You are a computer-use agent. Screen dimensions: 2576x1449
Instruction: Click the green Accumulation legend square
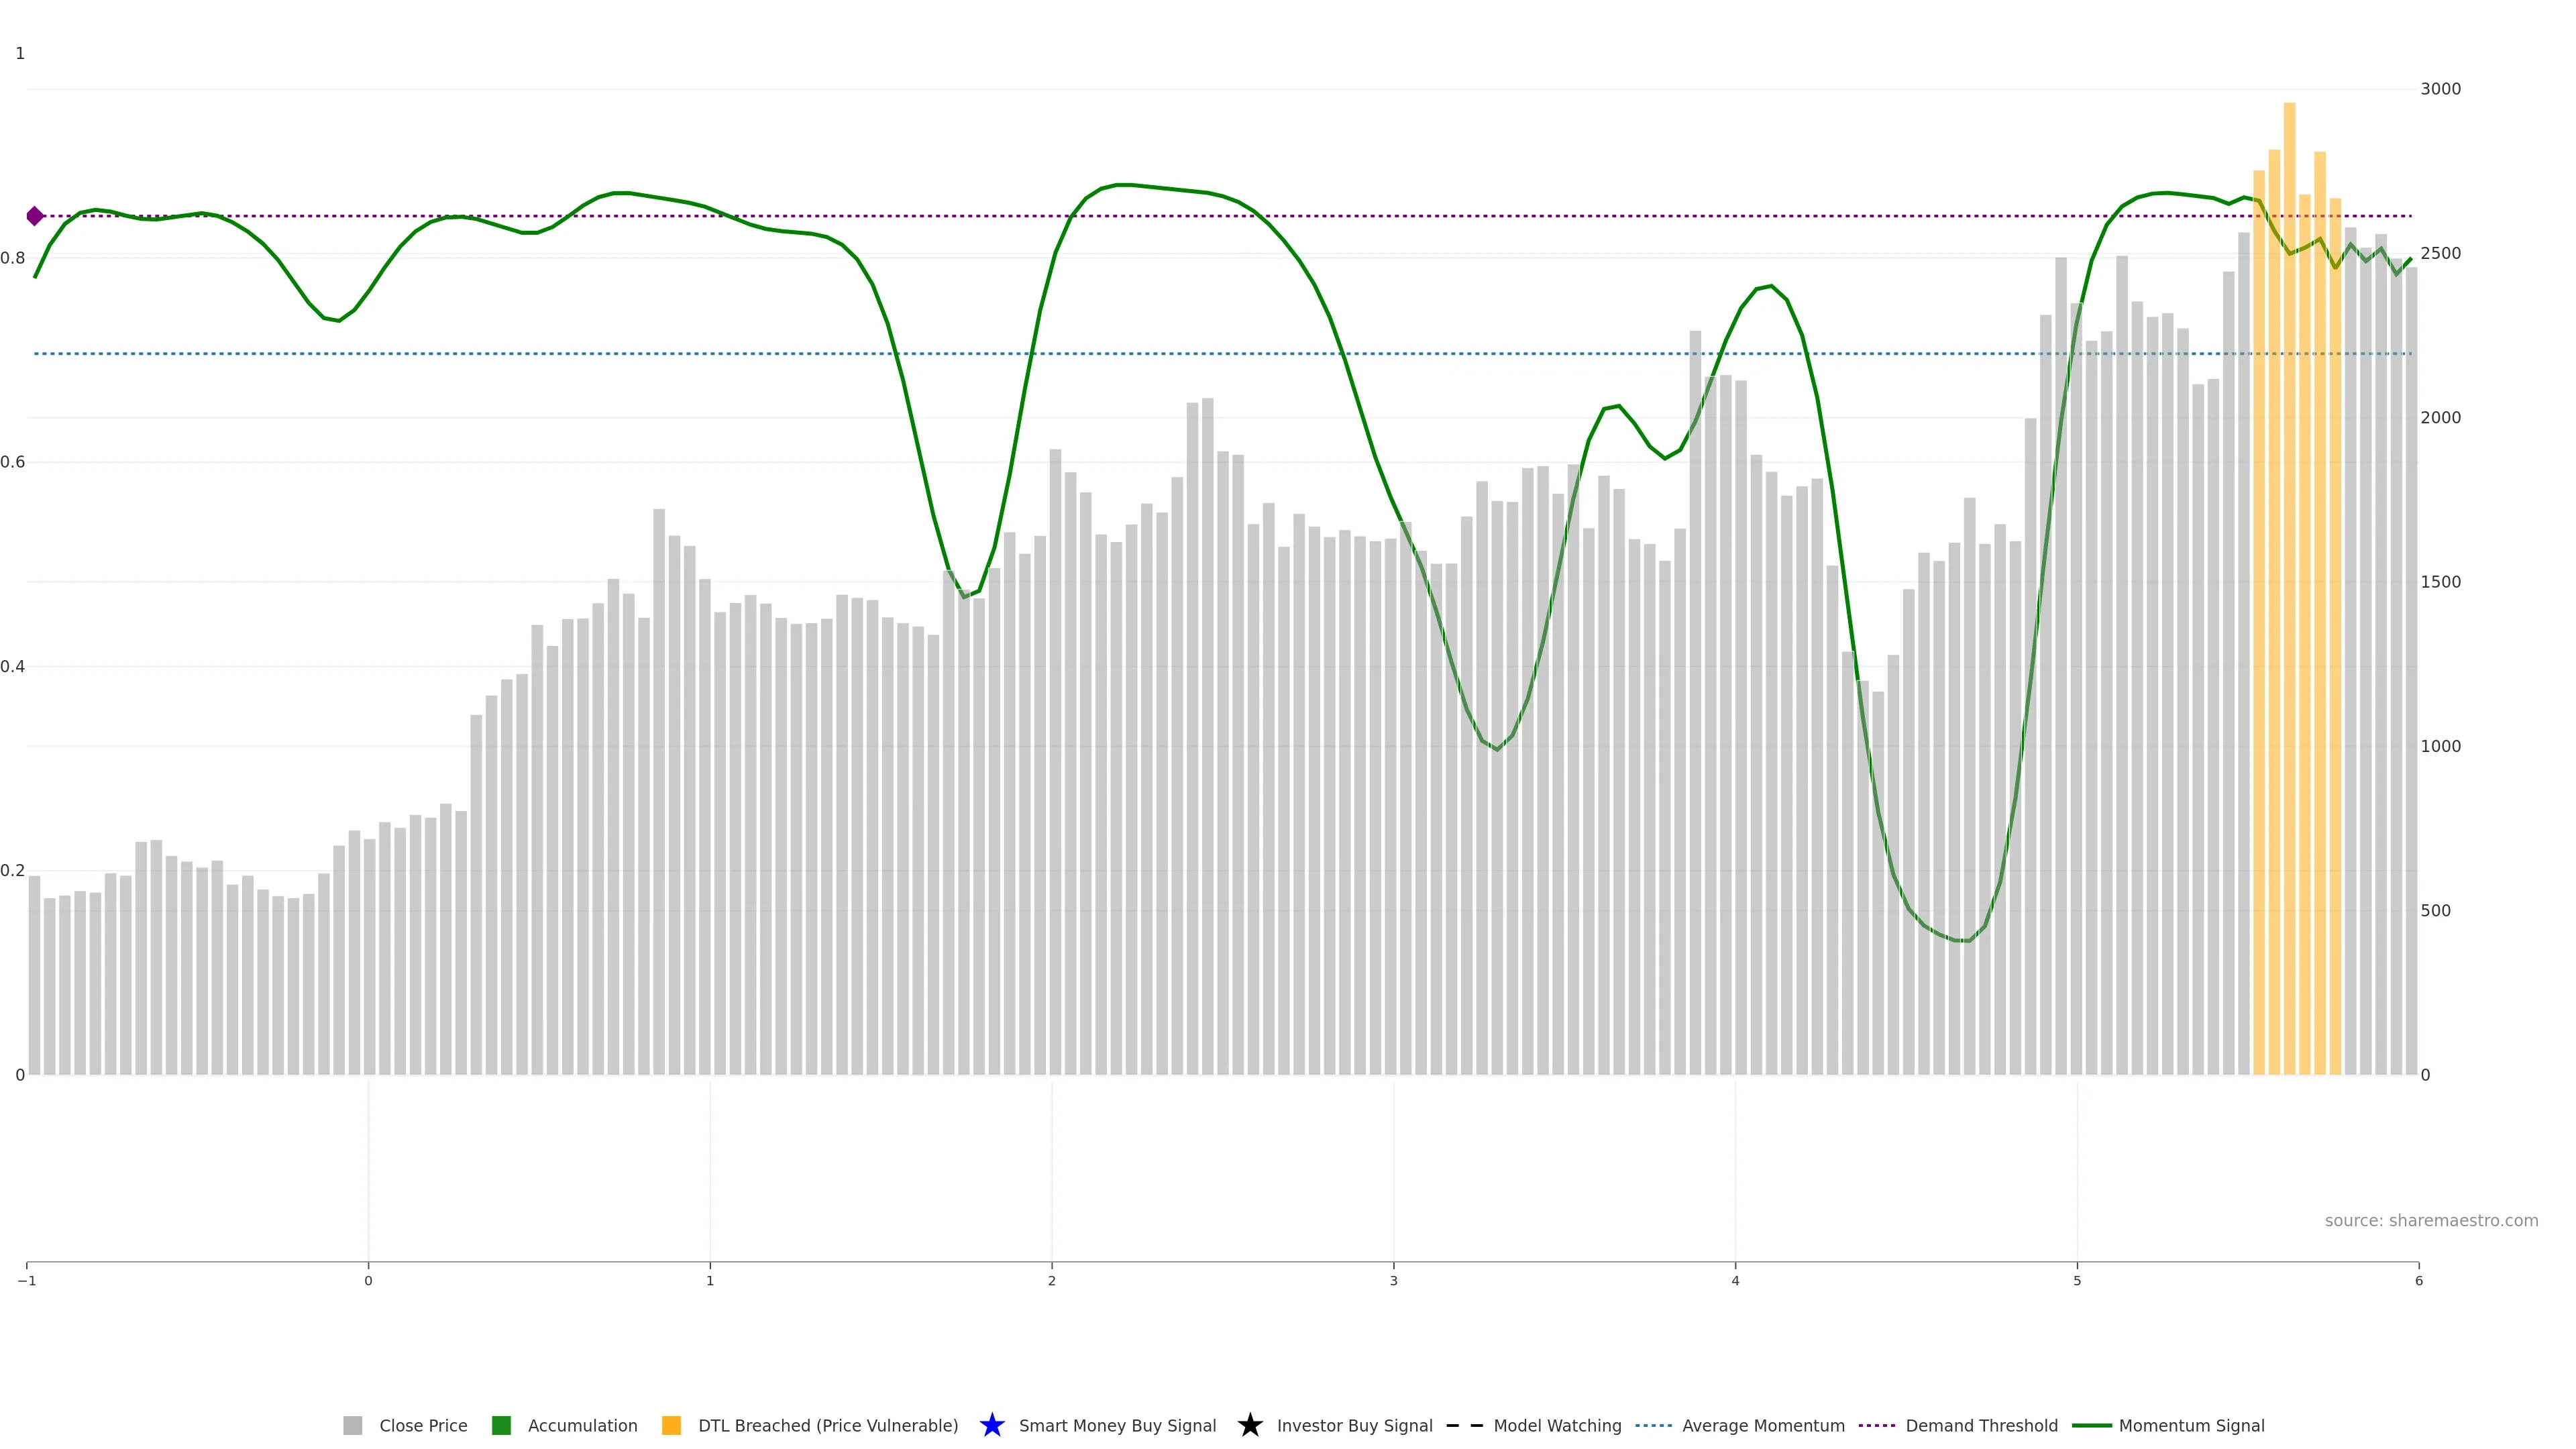coord(502,1425)
